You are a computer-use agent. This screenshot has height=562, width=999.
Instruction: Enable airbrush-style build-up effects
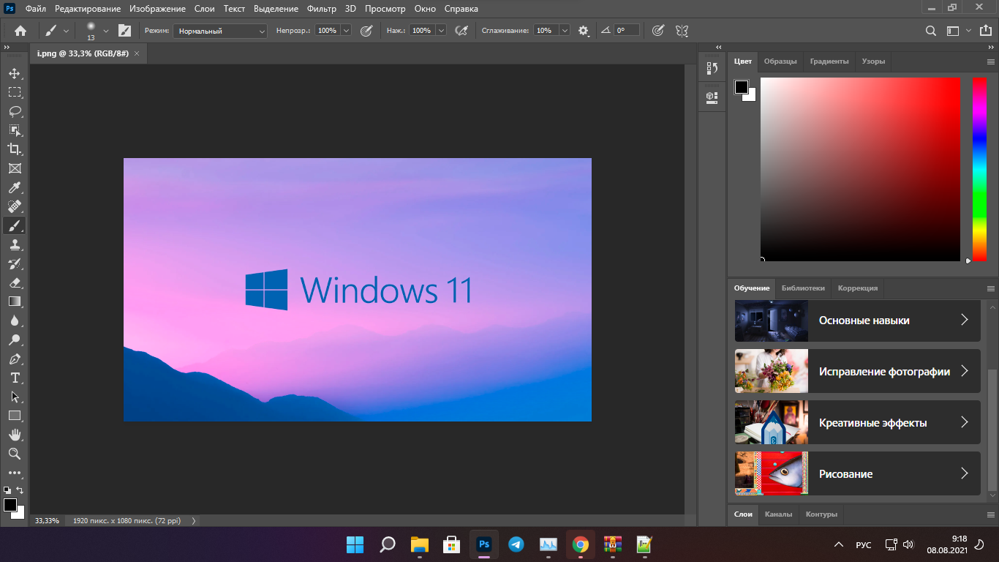tap(461, 31)
